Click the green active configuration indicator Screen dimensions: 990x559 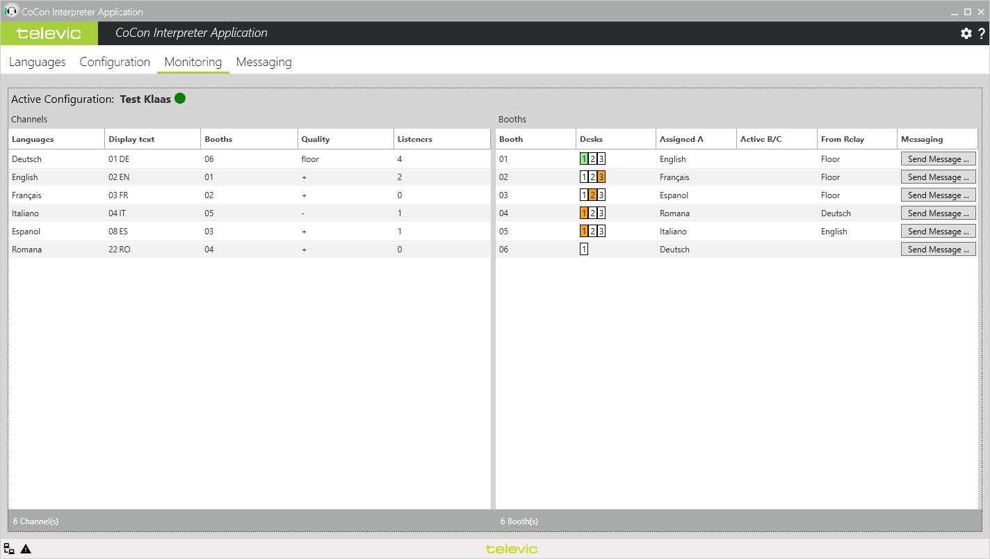coord(180,98)
